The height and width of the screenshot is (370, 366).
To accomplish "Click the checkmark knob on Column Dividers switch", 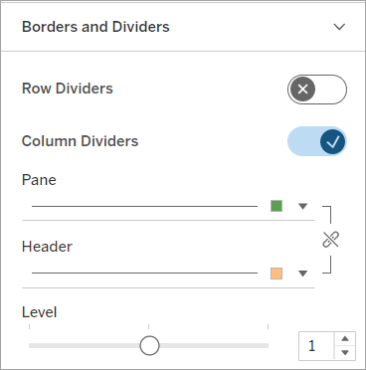I will [x=332, y=141].
